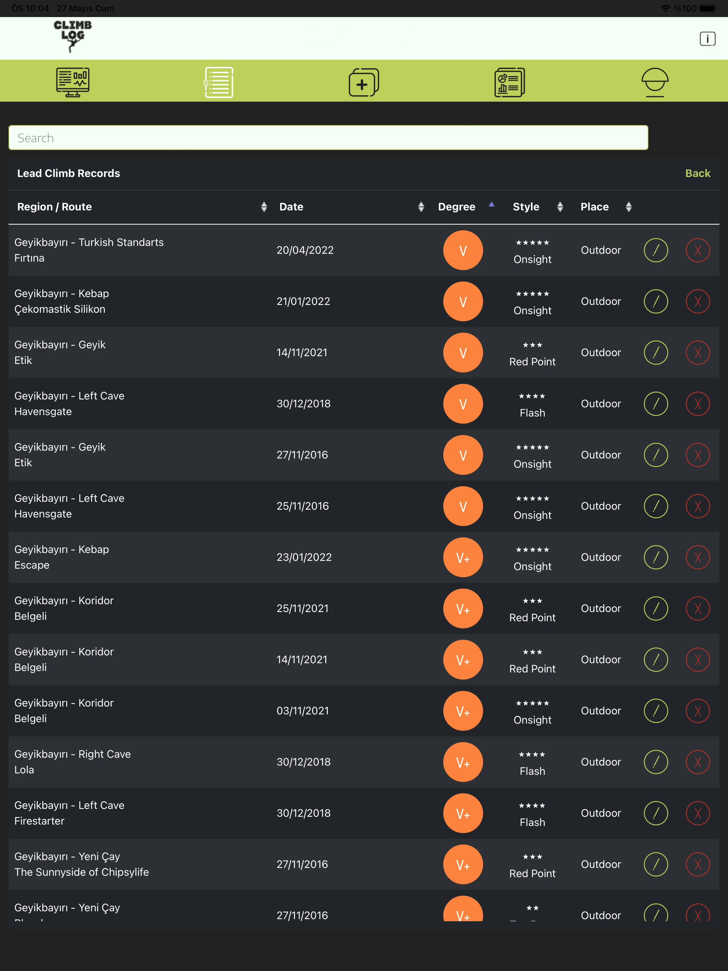The image size is (728, 971).
Task: Sort by Style column arrows
Action: pyautogui.click(x=560, y=207)
